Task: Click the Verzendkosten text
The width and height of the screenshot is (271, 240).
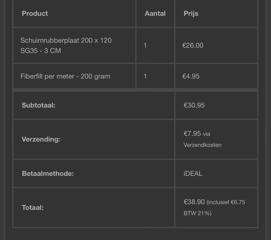Action: 202,145
